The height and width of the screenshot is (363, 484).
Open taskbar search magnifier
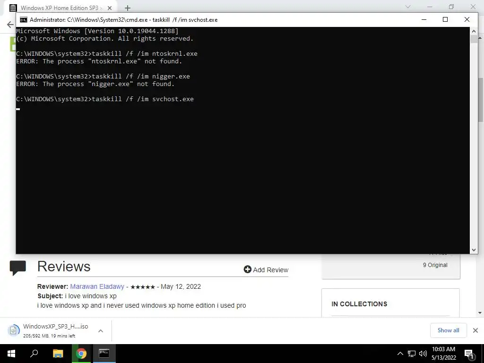click(x=34, y=354)
